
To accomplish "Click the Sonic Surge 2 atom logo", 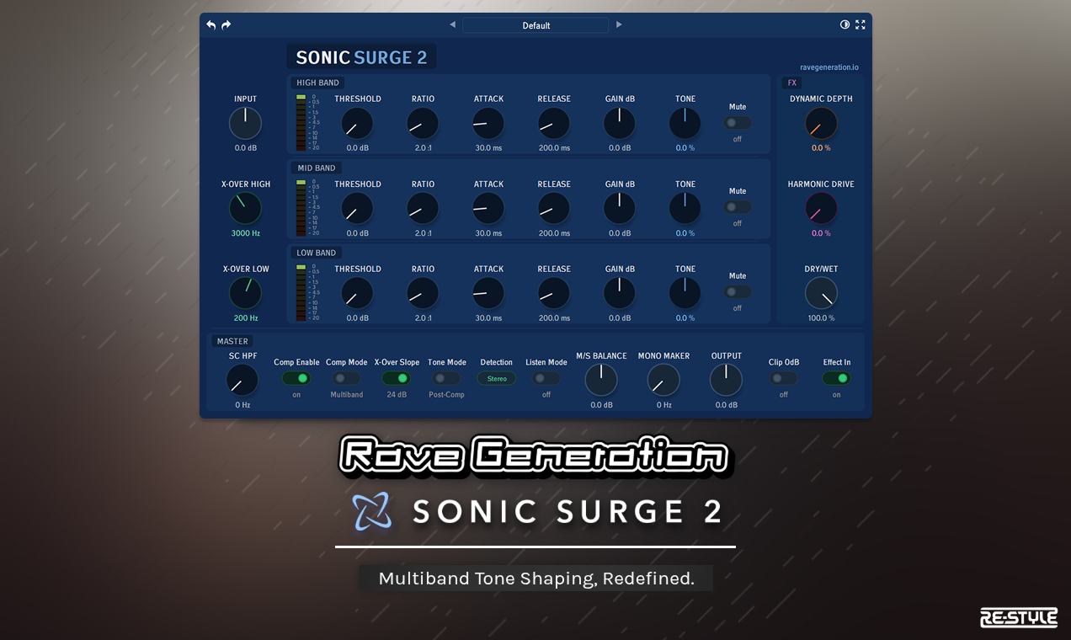I will coord(372,512).
